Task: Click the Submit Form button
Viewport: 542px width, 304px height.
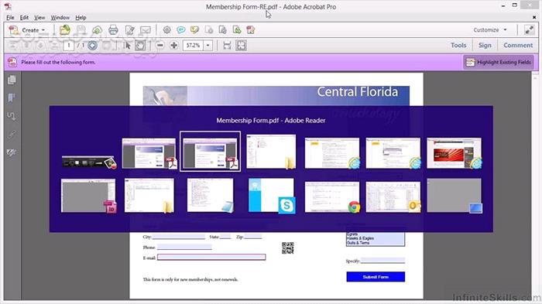Action: (x=376, y=277)
